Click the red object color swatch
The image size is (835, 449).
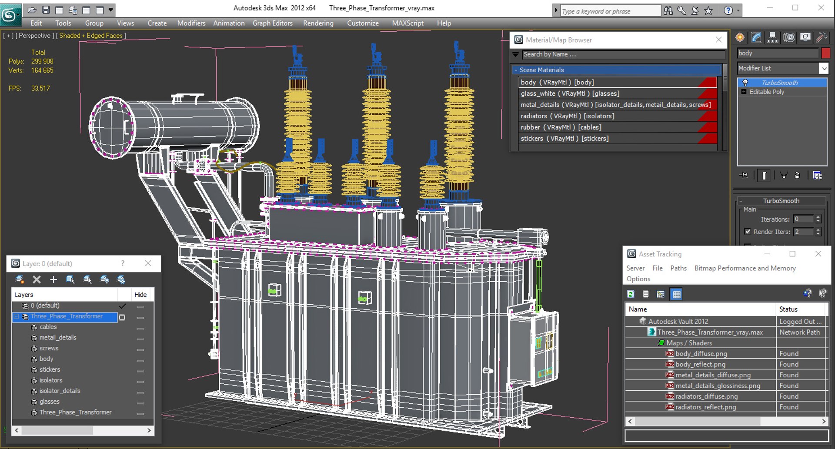(826, 53)
